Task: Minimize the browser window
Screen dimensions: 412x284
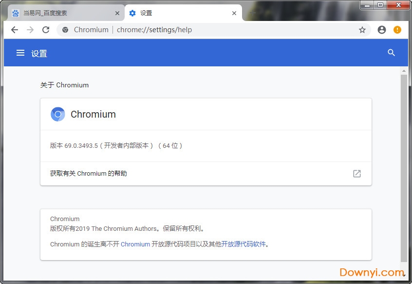Action: point(367,5)
